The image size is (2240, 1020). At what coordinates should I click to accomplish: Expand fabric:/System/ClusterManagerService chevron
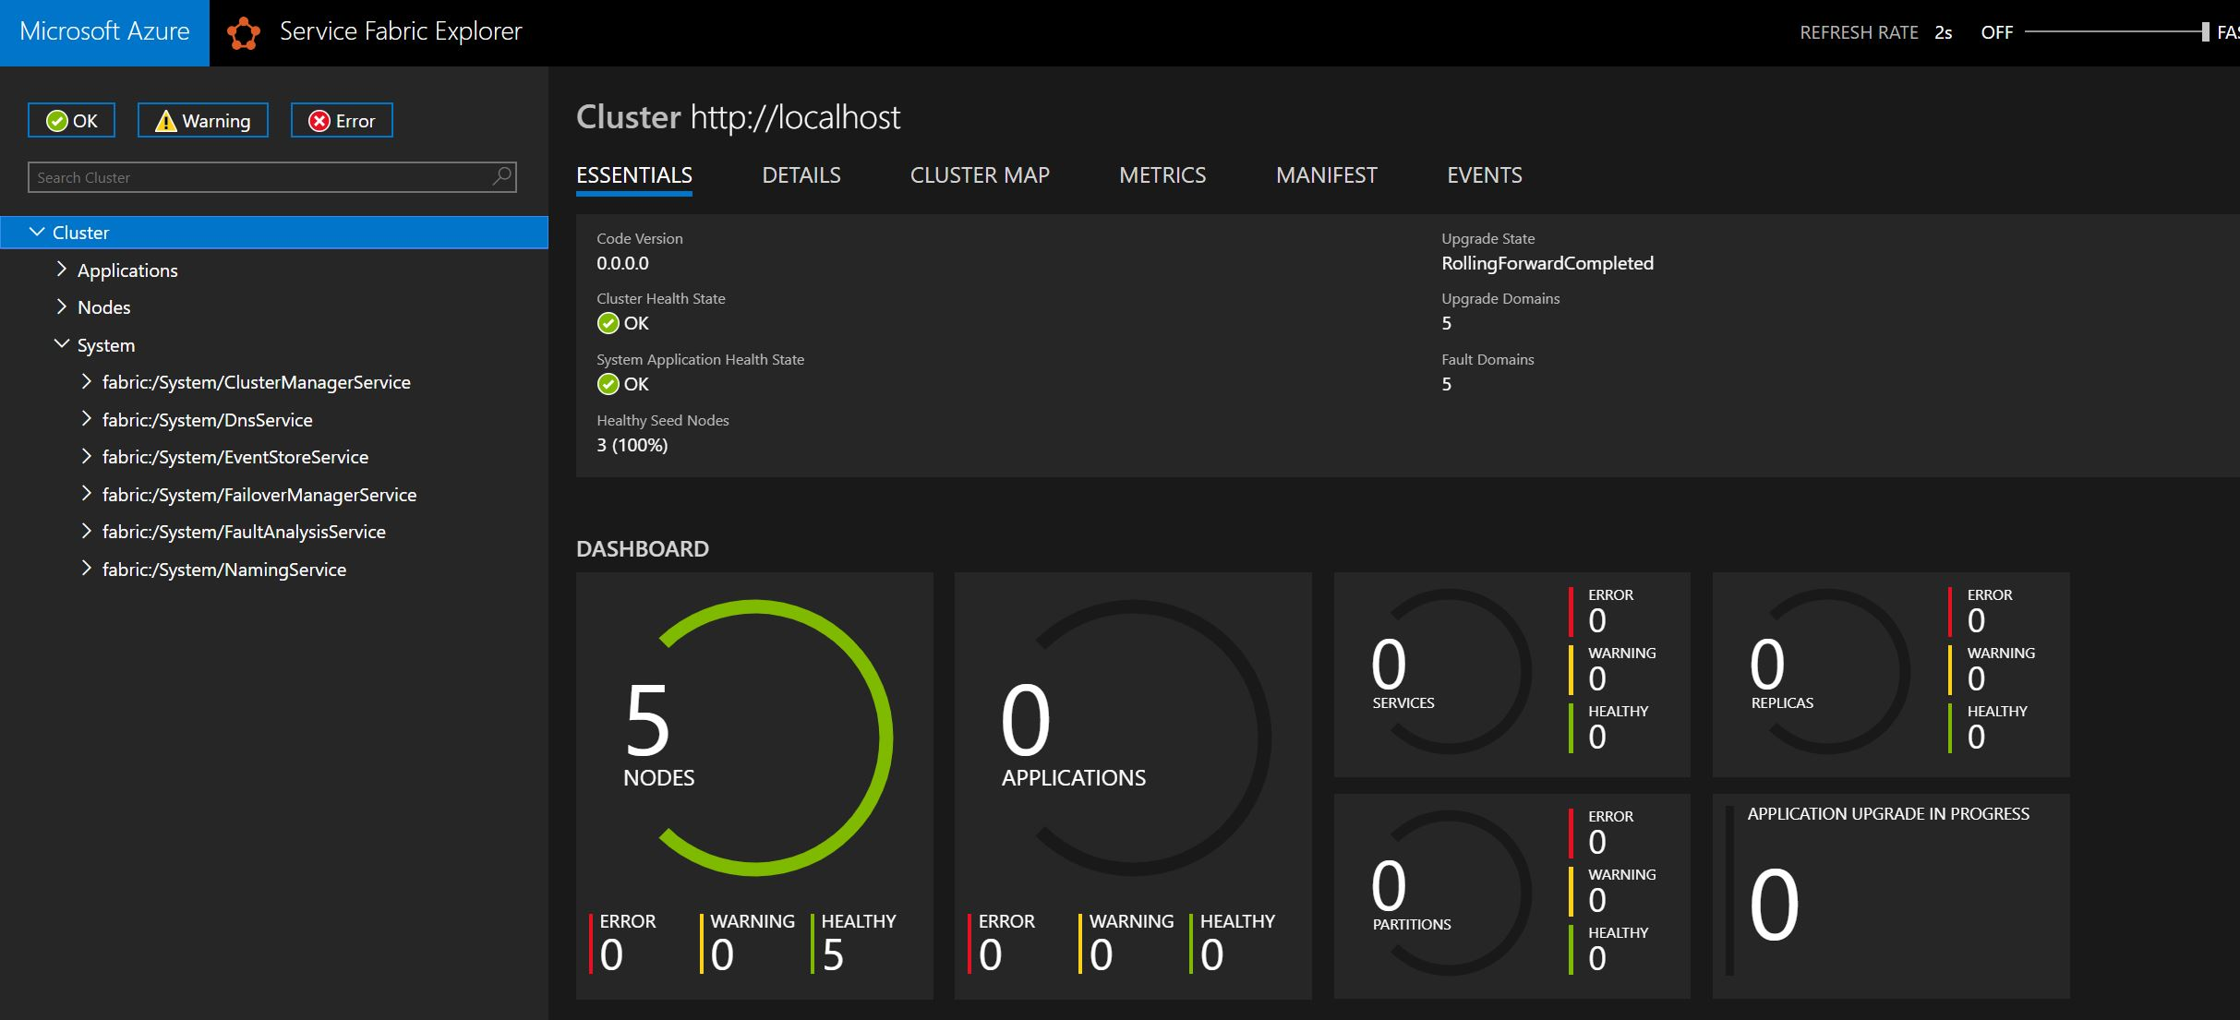point(87,381)
